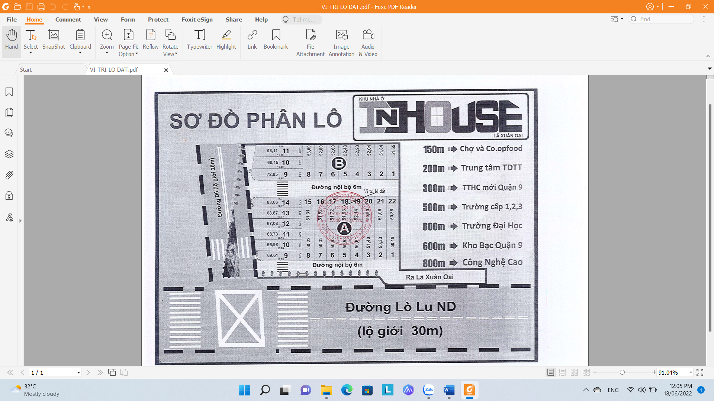Select the Typewriter tool

pos(199,39)
